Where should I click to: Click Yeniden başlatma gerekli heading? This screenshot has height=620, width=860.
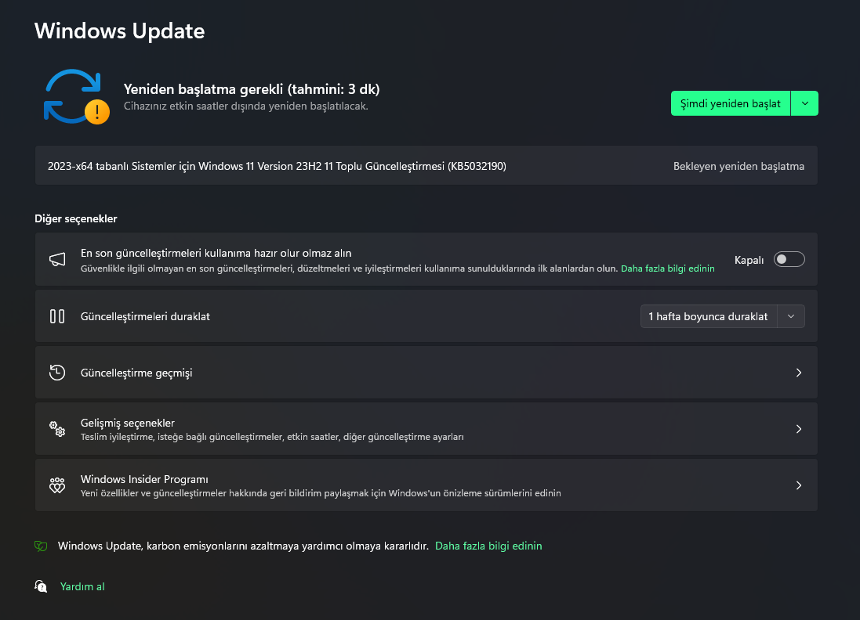[x=252, y=89]
